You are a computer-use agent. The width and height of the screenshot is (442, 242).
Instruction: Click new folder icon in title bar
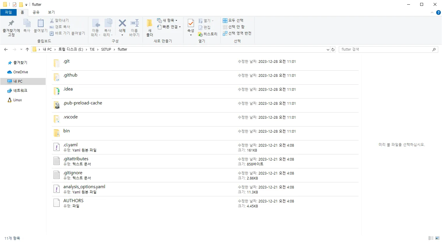click(x=21, y=5)
